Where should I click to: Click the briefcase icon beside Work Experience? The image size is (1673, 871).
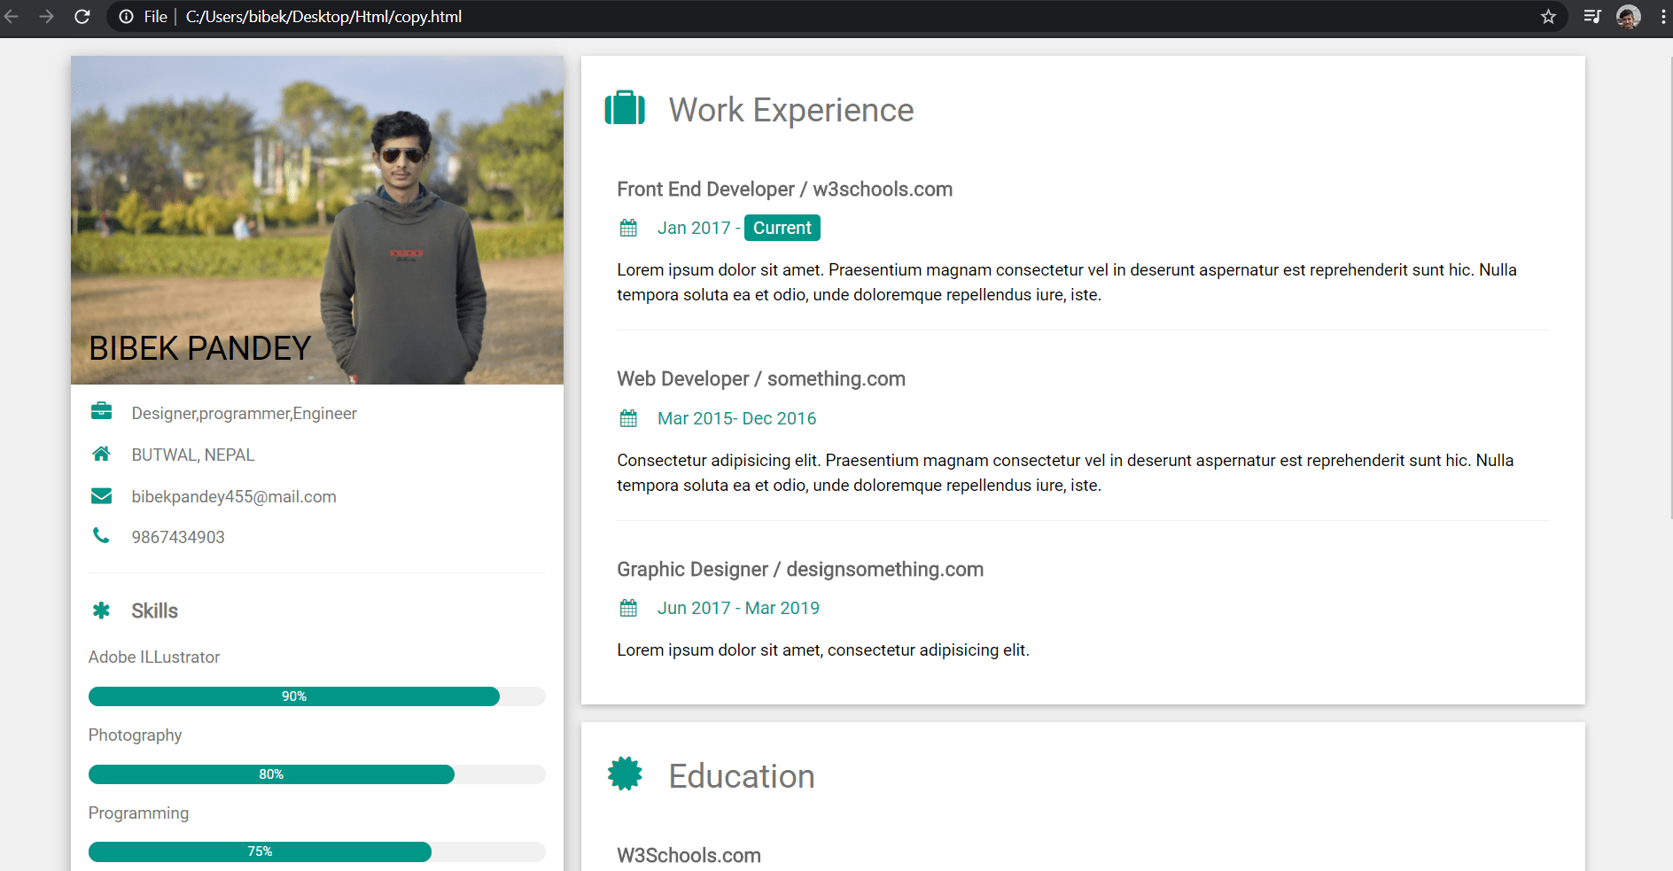625,109
